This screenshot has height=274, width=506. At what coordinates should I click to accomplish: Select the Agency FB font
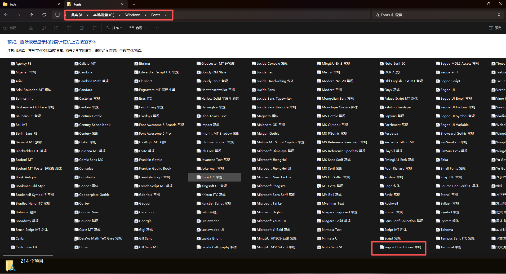click(x=21, y=63)
